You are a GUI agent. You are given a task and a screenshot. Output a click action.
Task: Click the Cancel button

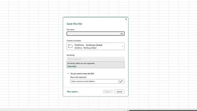pyautogui.click(x=119, y=92)
